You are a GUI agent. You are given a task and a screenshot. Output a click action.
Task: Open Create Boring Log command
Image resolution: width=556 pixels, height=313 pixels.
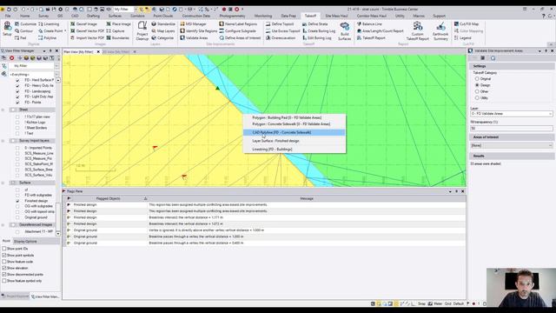(x=319, y=31)
